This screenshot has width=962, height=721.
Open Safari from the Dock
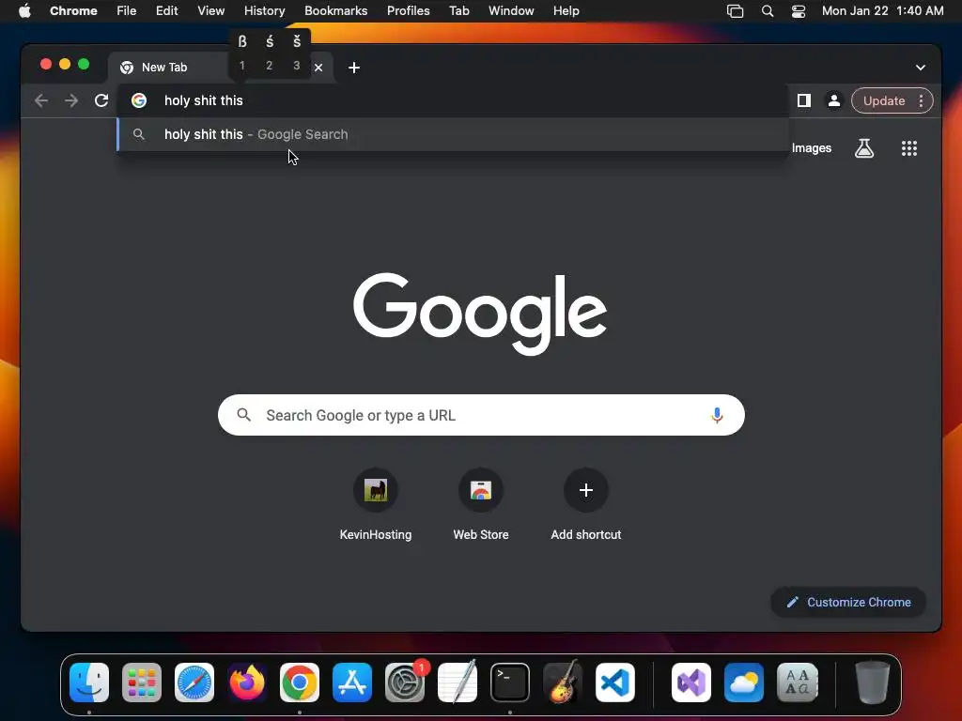(194, 683)
